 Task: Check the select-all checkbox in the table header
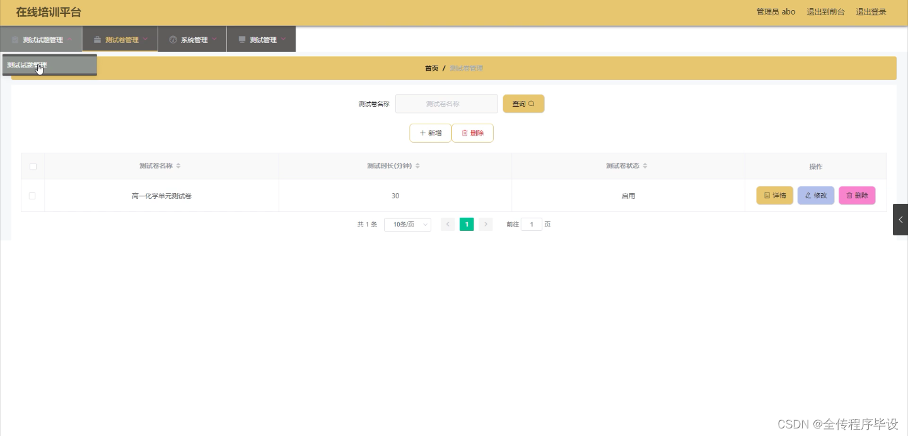click(32, 166)
